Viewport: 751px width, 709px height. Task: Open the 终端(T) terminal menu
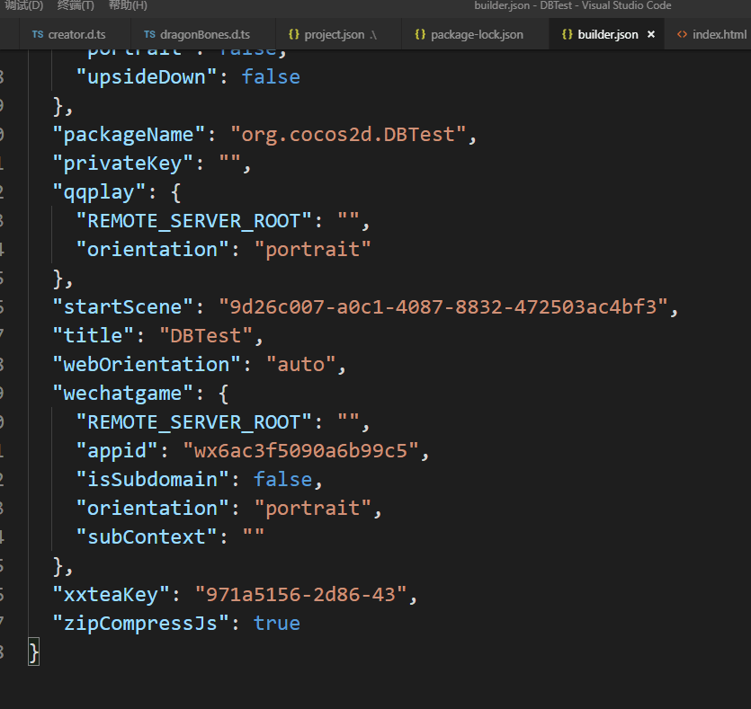(76, 5)
